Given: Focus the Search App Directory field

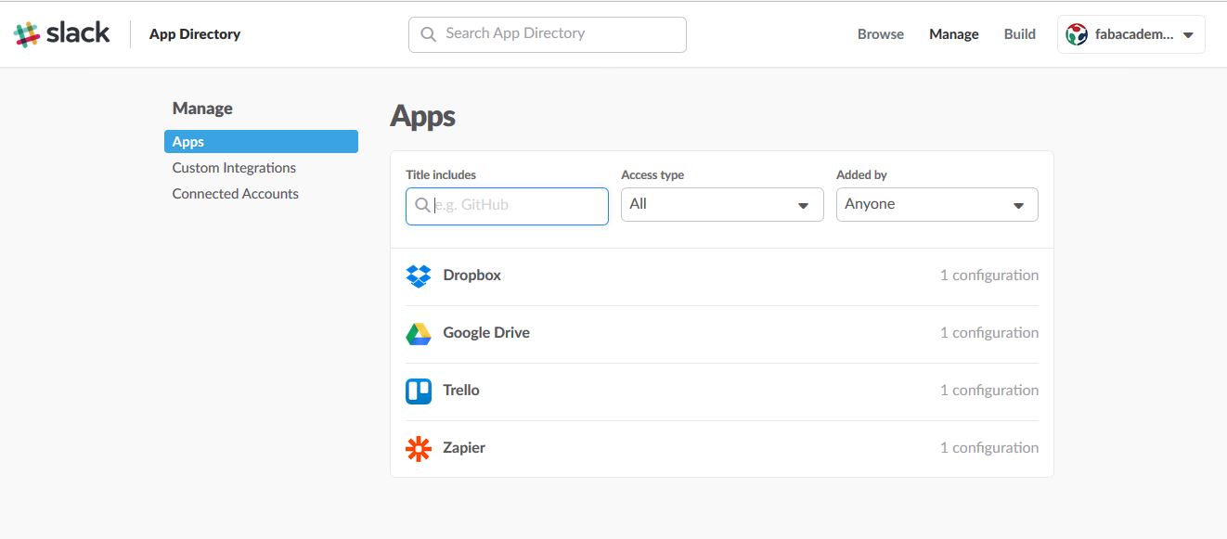Looking at the screenshot, I should 548,34.
